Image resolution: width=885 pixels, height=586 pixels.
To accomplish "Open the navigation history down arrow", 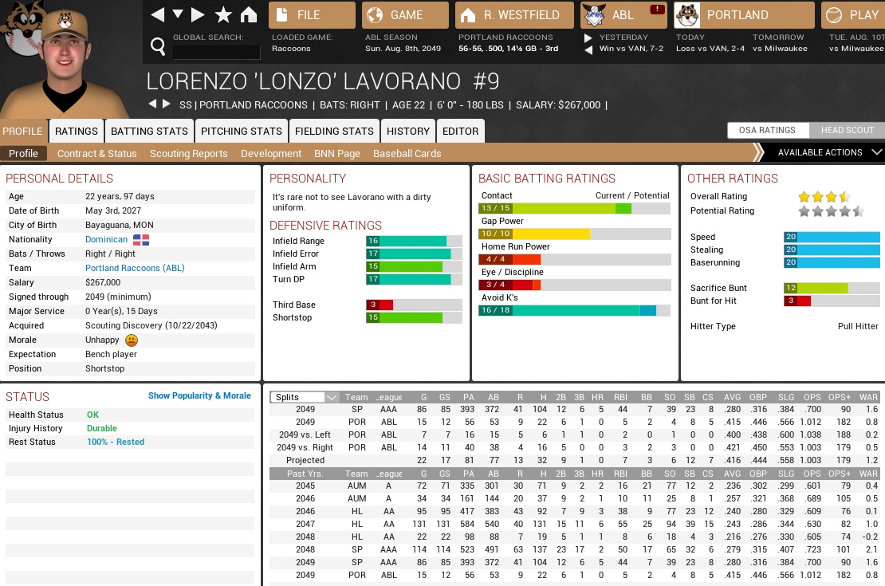I will [178, 14].
